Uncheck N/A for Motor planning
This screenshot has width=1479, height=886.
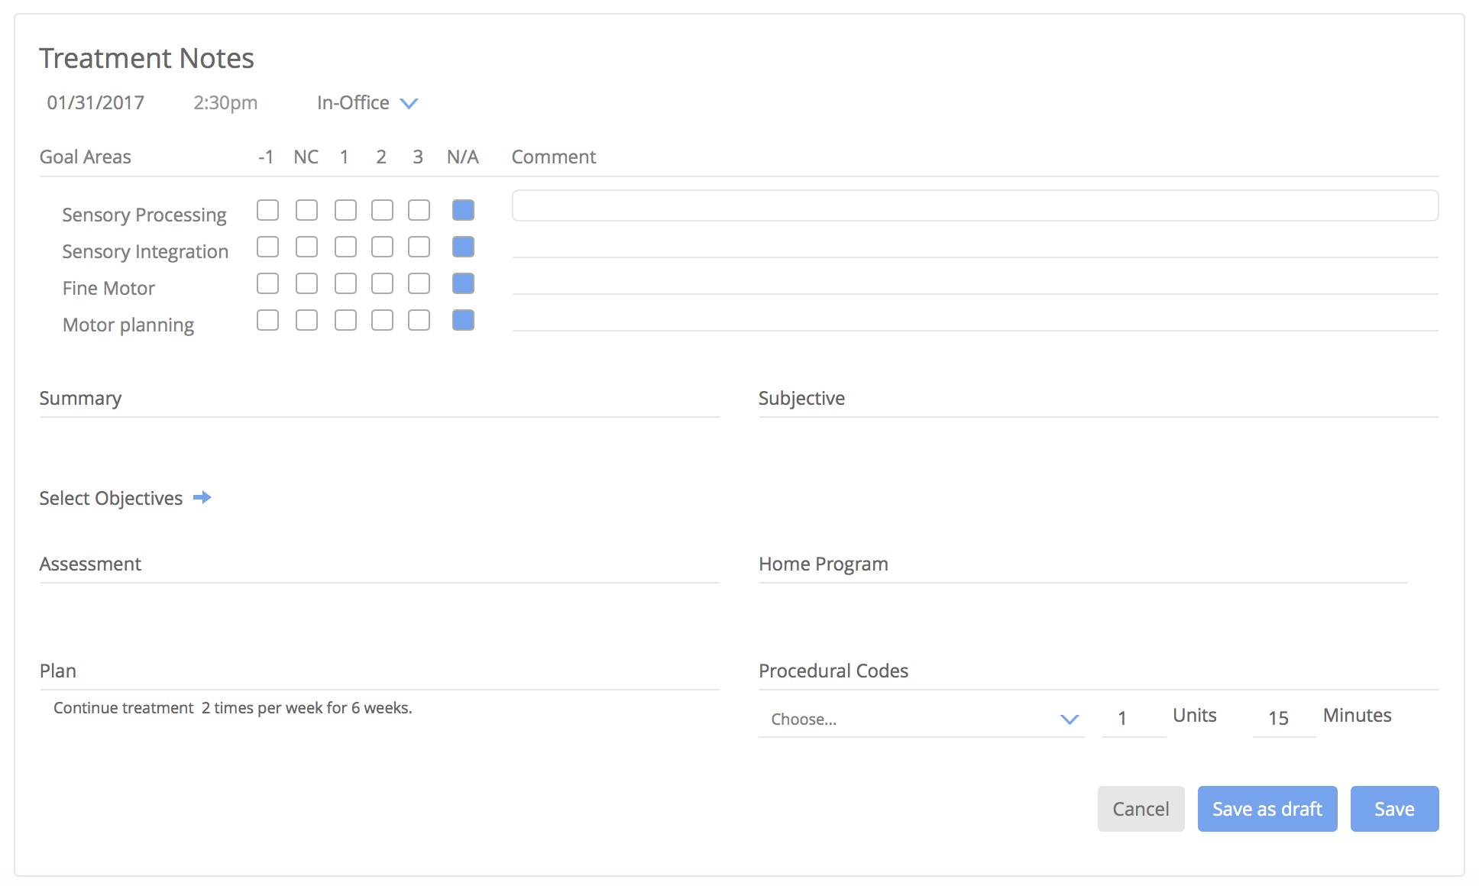(463, 320)
